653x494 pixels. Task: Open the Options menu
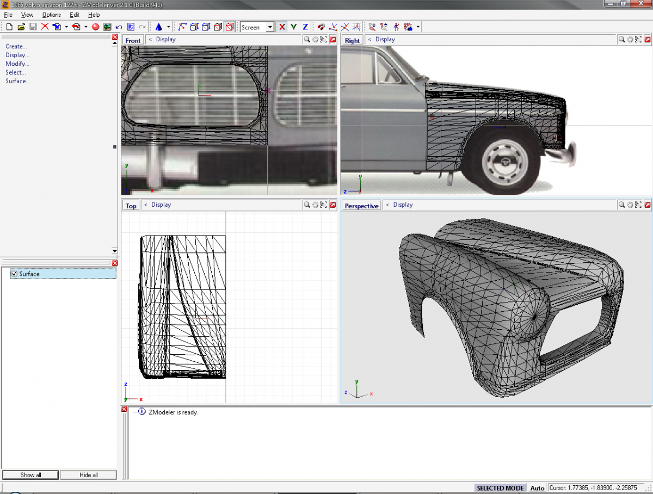coord(52,15)
